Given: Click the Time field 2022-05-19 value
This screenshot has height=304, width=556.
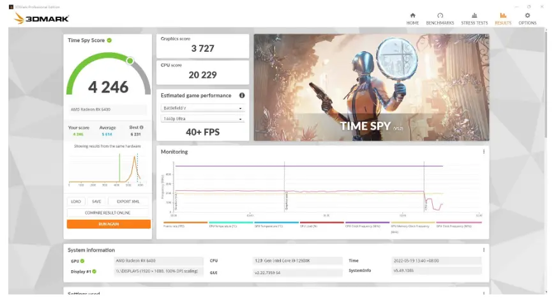Looking at the screenshot, I should 436,261.
